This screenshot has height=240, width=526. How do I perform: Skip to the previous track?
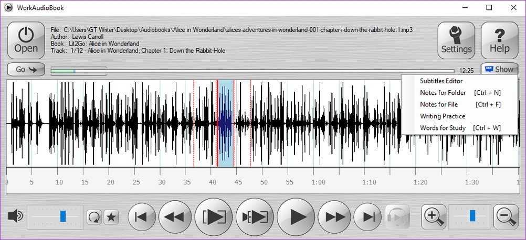pos(141,217)
